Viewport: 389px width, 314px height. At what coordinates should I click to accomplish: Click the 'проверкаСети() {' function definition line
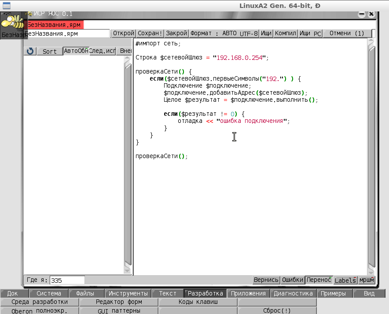pyautogui.click(x=164, y=72)
